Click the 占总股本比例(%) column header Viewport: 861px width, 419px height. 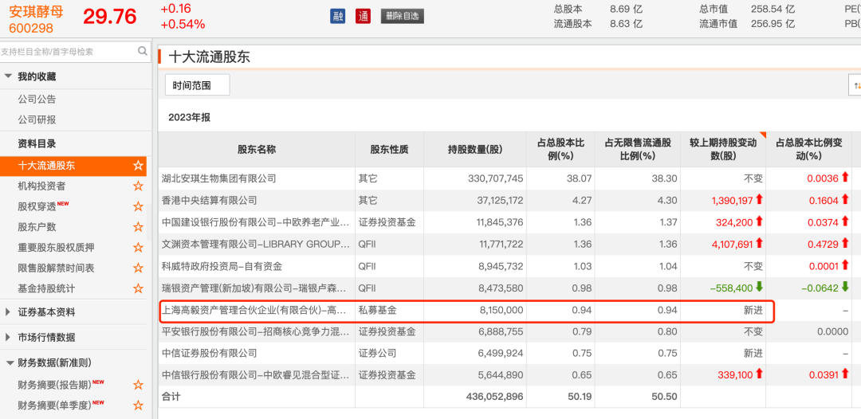click(x=560, y=149)
